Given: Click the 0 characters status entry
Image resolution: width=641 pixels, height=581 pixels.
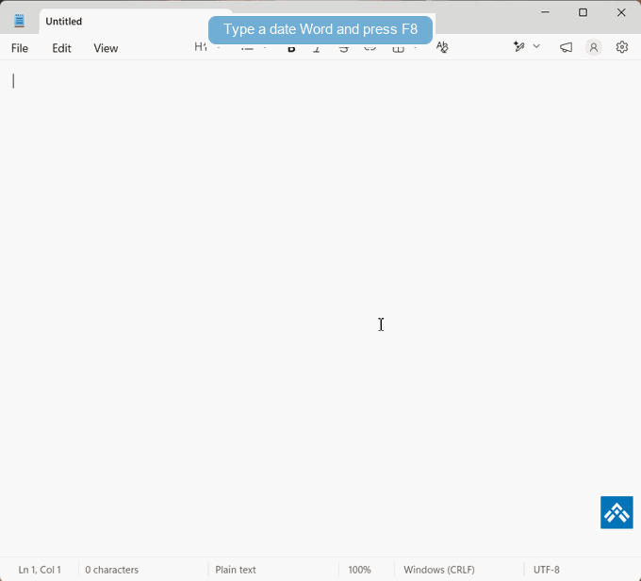Looking at the screenshot, I should coord(111,570).
